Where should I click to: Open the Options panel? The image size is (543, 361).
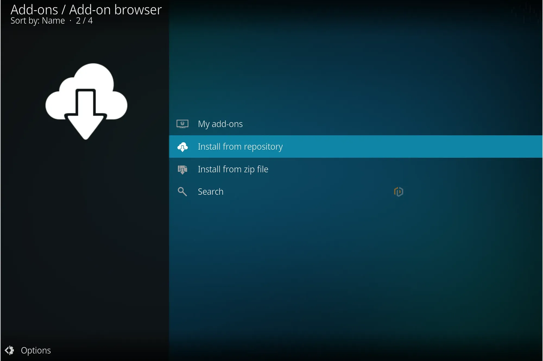click(x=28, y=350)
